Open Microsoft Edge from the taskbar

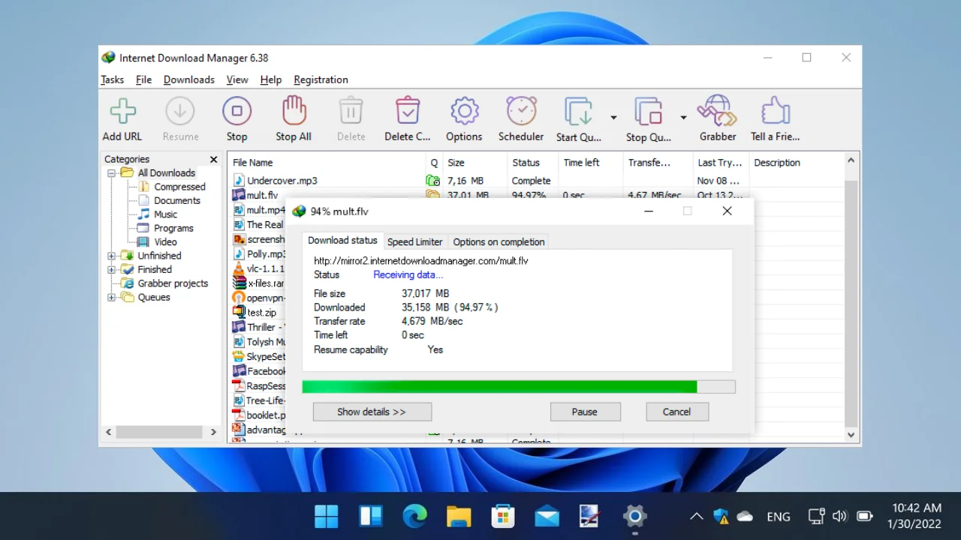tap(414, 516)
